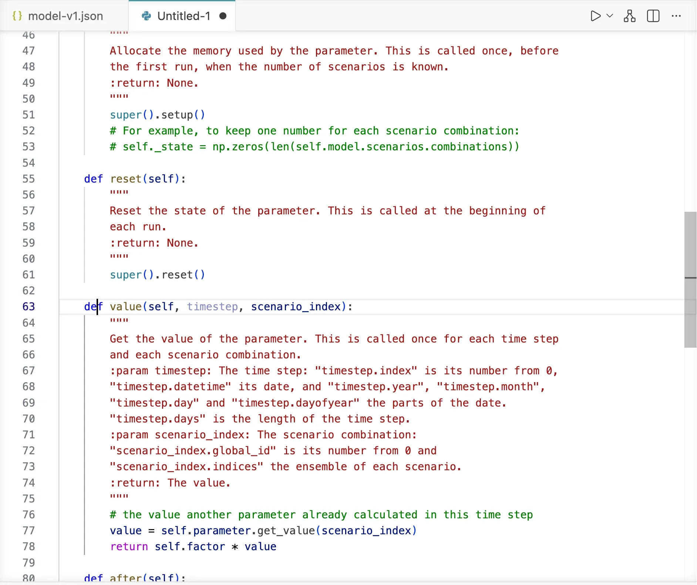Screen dimensions: 697x585
Task: Click line number 55 in gutter
Action: [28, 179]
